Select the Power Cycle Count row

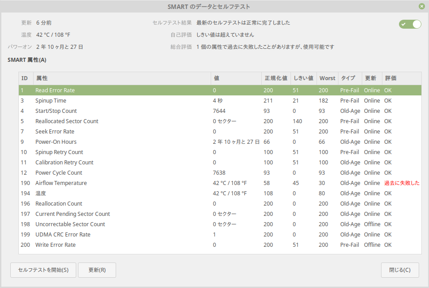click(x=220, y=173)
